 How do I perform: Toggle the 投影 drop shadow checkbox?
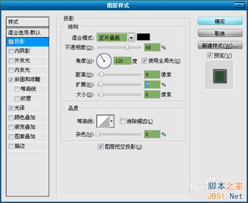point(11,42)
